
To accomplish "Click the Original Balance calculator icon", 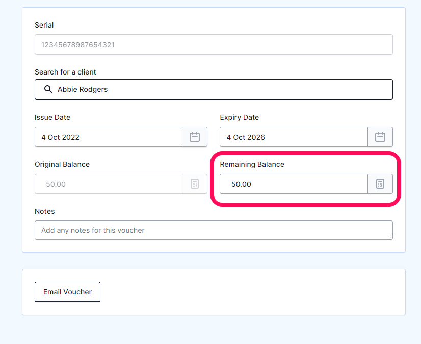I will pos(194,184).
